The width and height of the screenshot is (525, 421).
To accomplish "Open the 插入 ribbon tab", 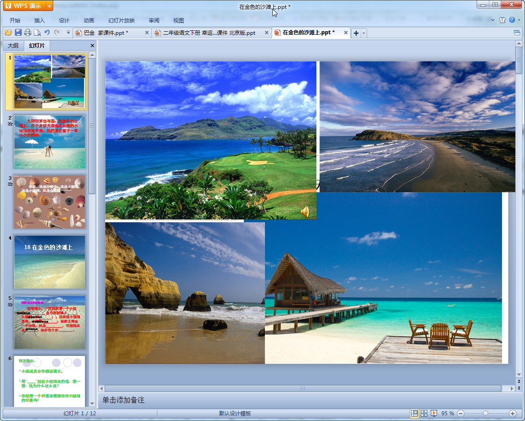I will pos(40,20).
